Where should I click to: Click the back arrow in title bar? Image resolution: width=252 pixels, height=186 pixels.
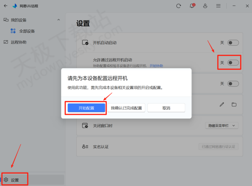(x=5, y=6)
